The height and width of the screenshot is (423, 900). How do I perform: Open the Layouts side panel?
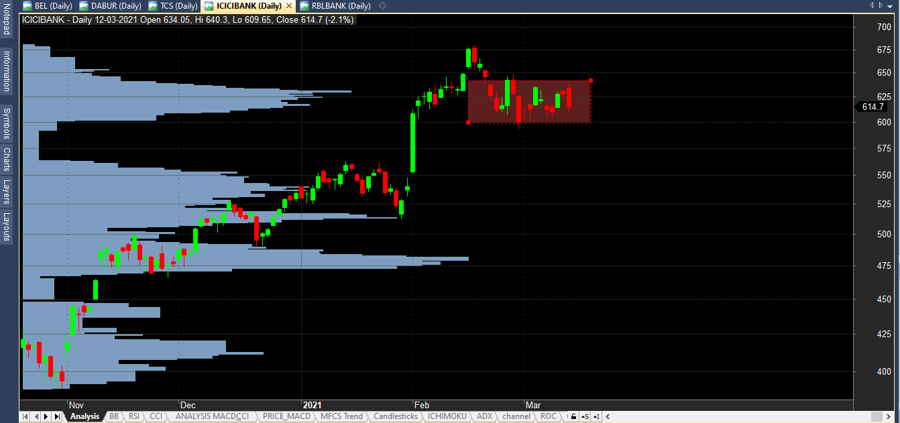[x=7, y=227]
